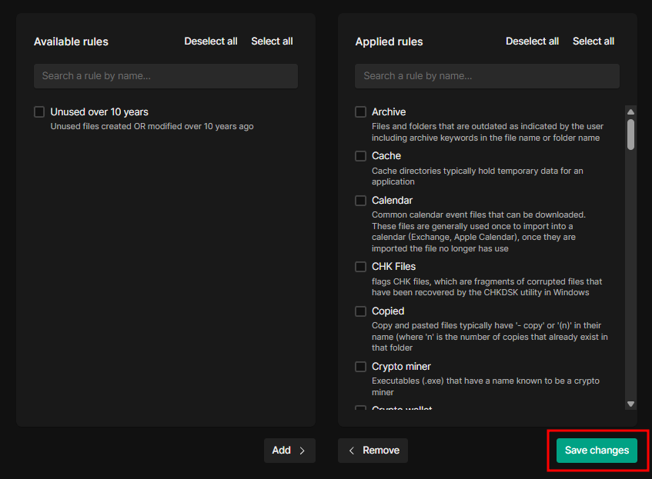Image resolution: width=652 pixels, height=479 pixels.
Task: Enable the Cache rule checkbox
Action: 360,156
